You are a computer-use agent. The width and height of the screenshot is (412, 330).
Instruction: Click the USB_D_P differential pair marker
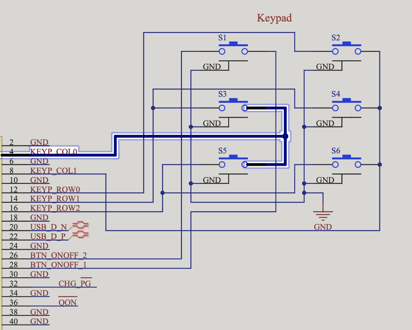(x=80, y=234)
